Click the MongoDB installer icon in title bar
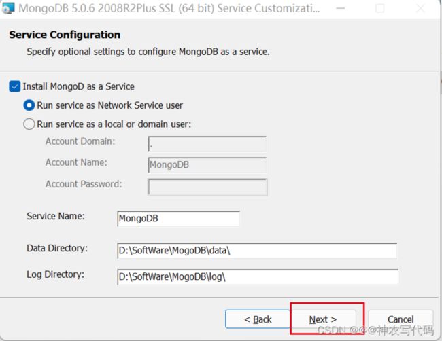The height and width of the screenshot is (341, 442). pos(7,8)
